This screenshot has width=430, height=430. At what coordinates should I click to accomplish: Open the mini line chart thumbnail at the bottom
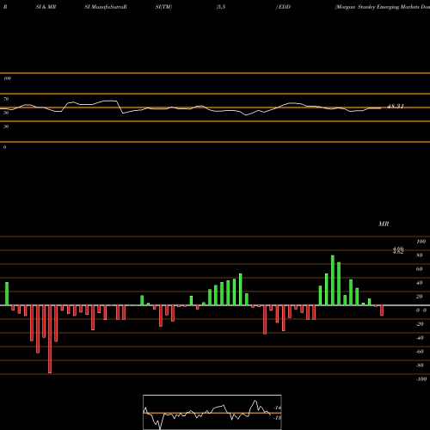click(212, 412)
